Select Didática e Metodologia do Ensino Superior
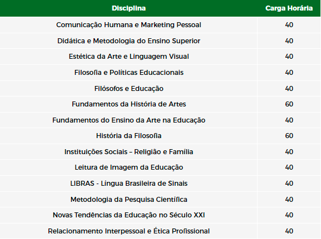The image size is (321, 239). (129, 41)
